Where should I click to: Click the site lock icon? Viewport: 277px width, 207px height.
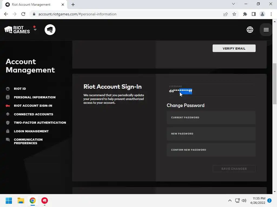[x=34, y=14]
